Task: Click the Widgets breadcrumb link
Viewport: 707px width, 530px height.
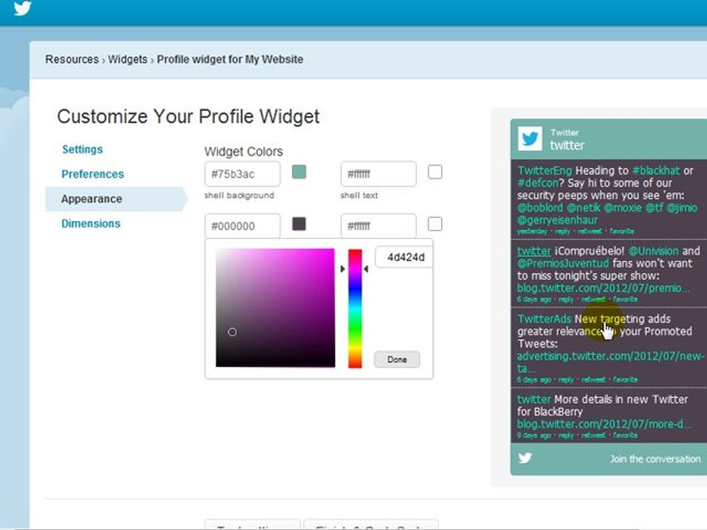Action: [x=127, y=60]
